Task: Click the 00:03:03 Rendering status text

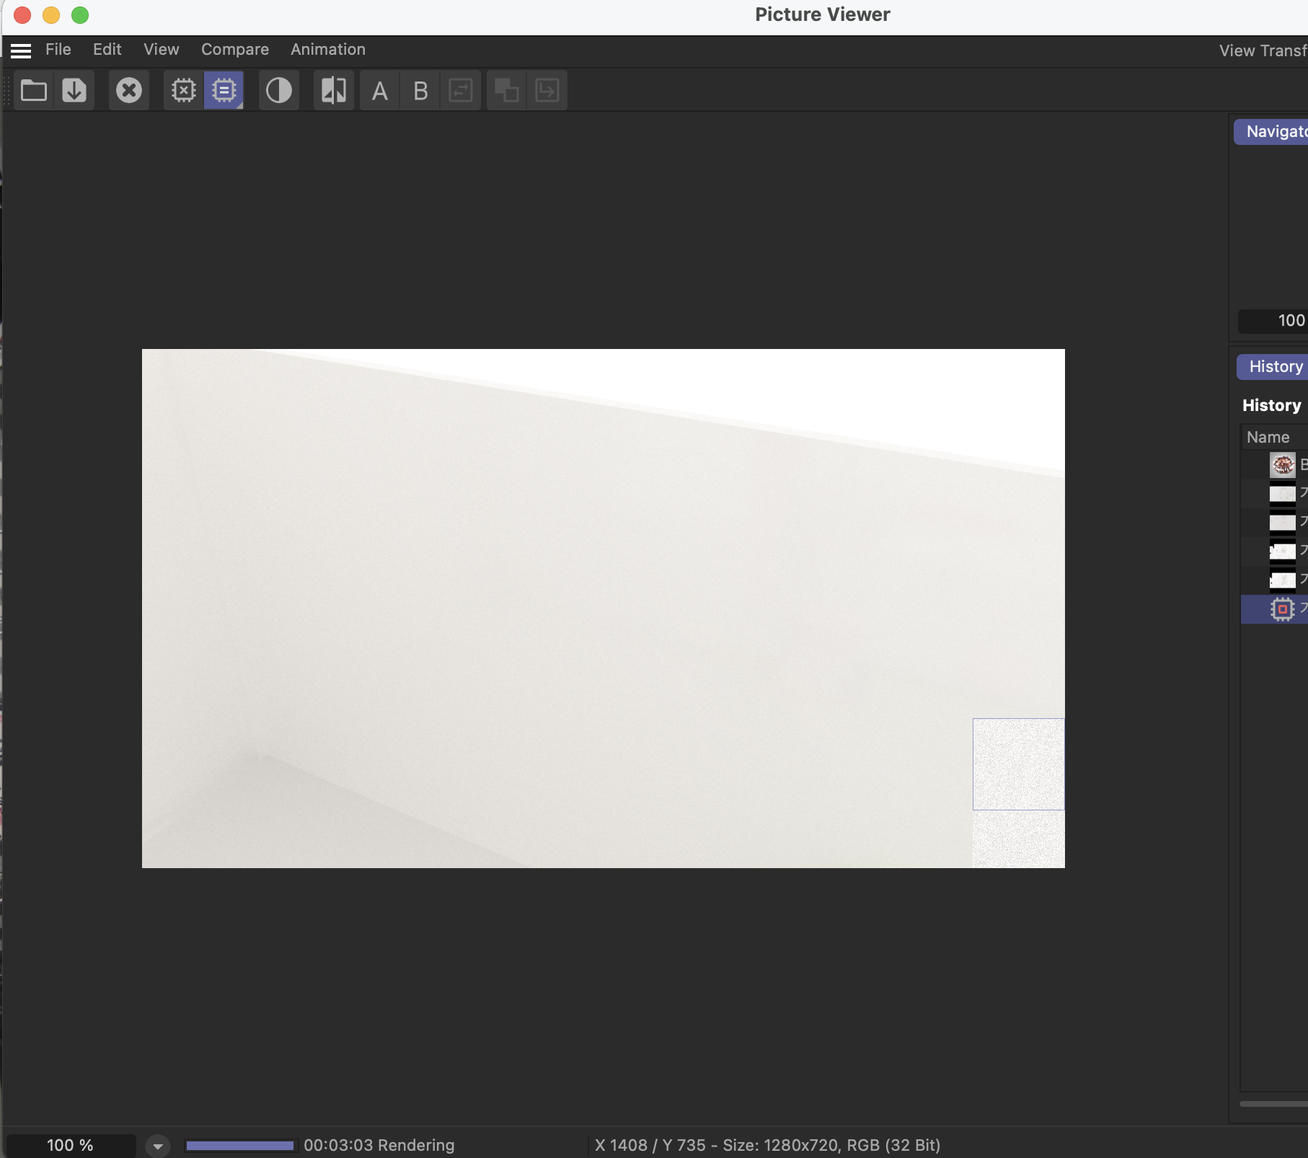Action: (x=379, y=1146)
